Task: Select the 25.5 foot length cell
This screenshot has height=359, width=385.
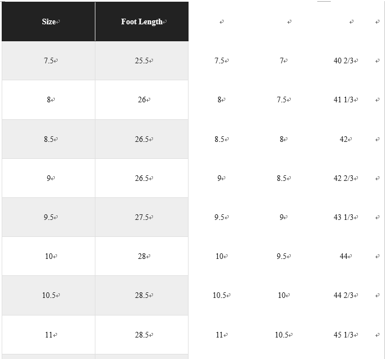Action: click(142, 60)
